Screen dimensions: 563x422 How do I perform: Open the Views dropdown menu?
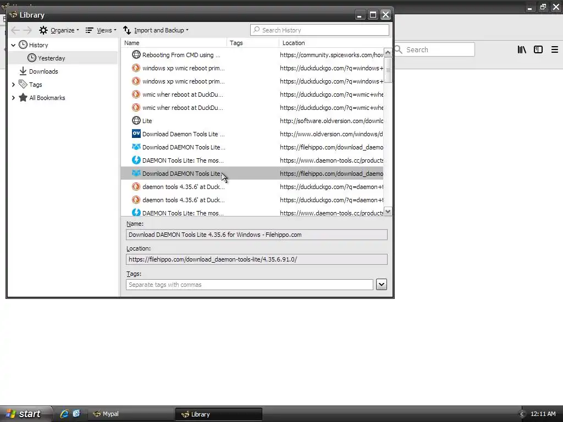(x=101, y=30)
